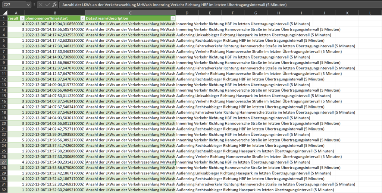Select timestamp 2022-12-06T14:04:03,503013000Z
The width and height of the screenshot is (382, 193).
55,118
